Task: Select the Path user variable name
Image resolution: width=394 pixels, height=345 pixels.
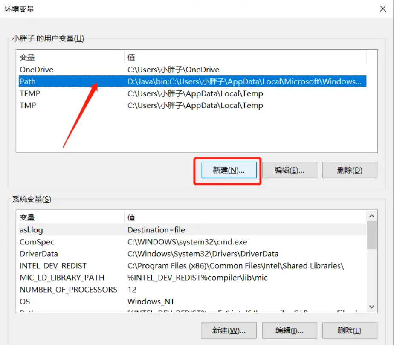Action: click(x=28, y=81)
